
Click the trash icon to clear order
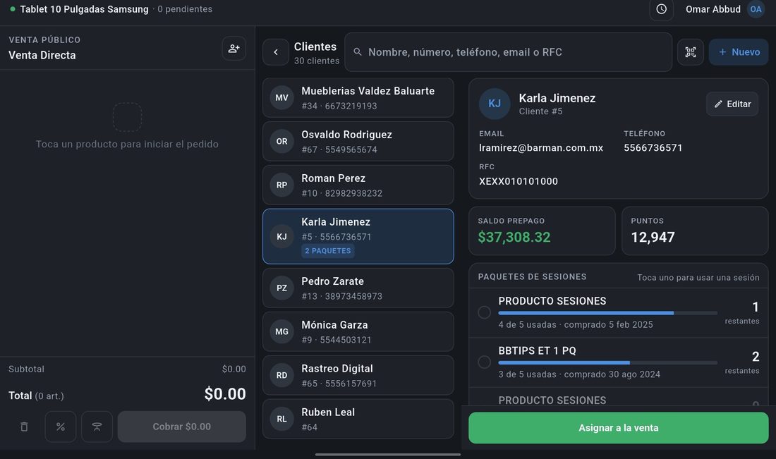[x=24, y=427]
